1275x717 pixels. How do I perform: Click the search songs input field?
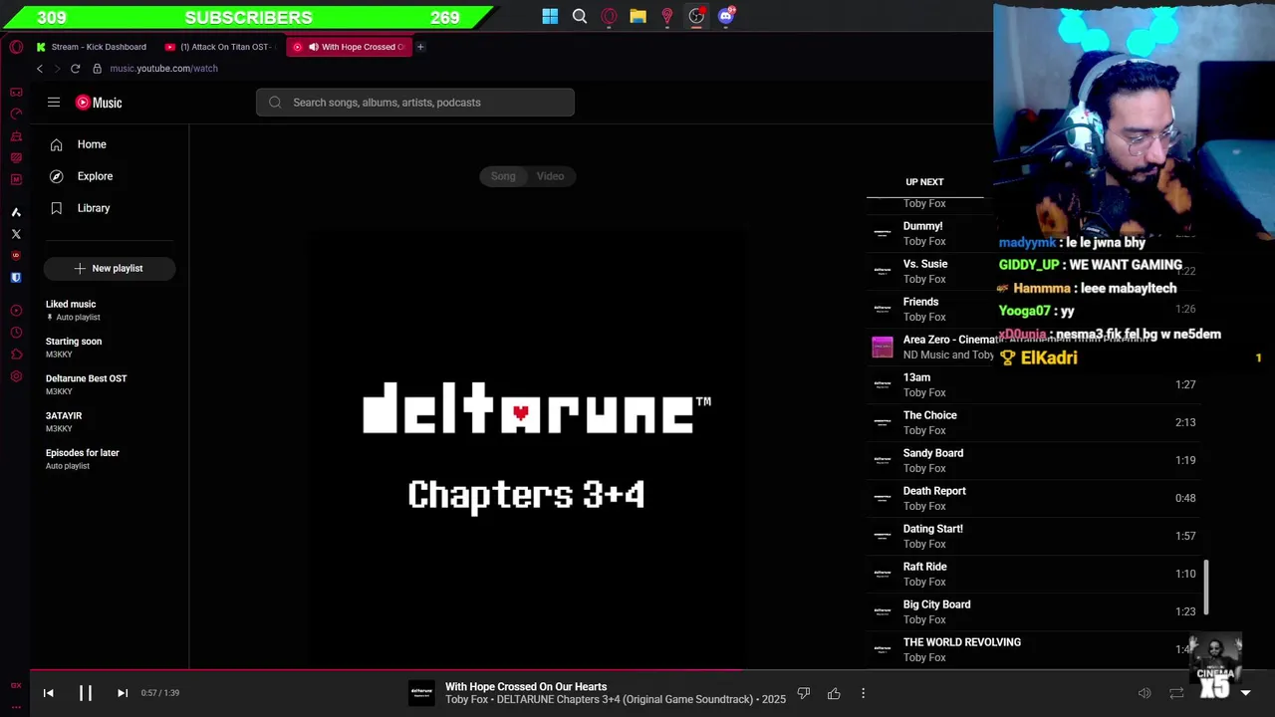pos(415,102)
